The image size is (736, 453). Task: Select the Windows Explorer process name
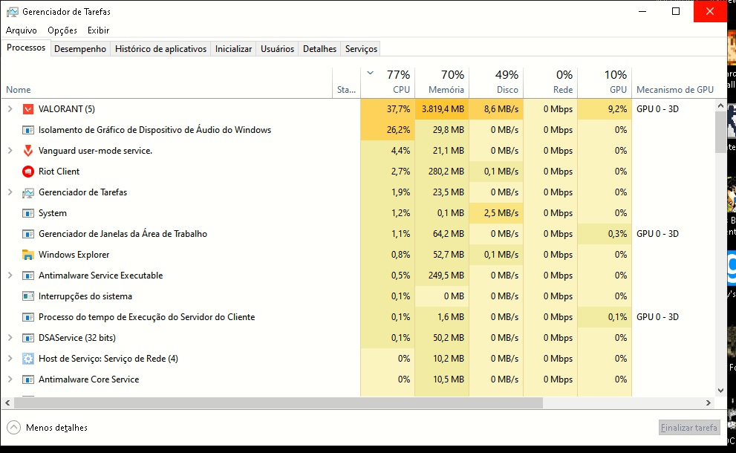click(x=74, y=255)
